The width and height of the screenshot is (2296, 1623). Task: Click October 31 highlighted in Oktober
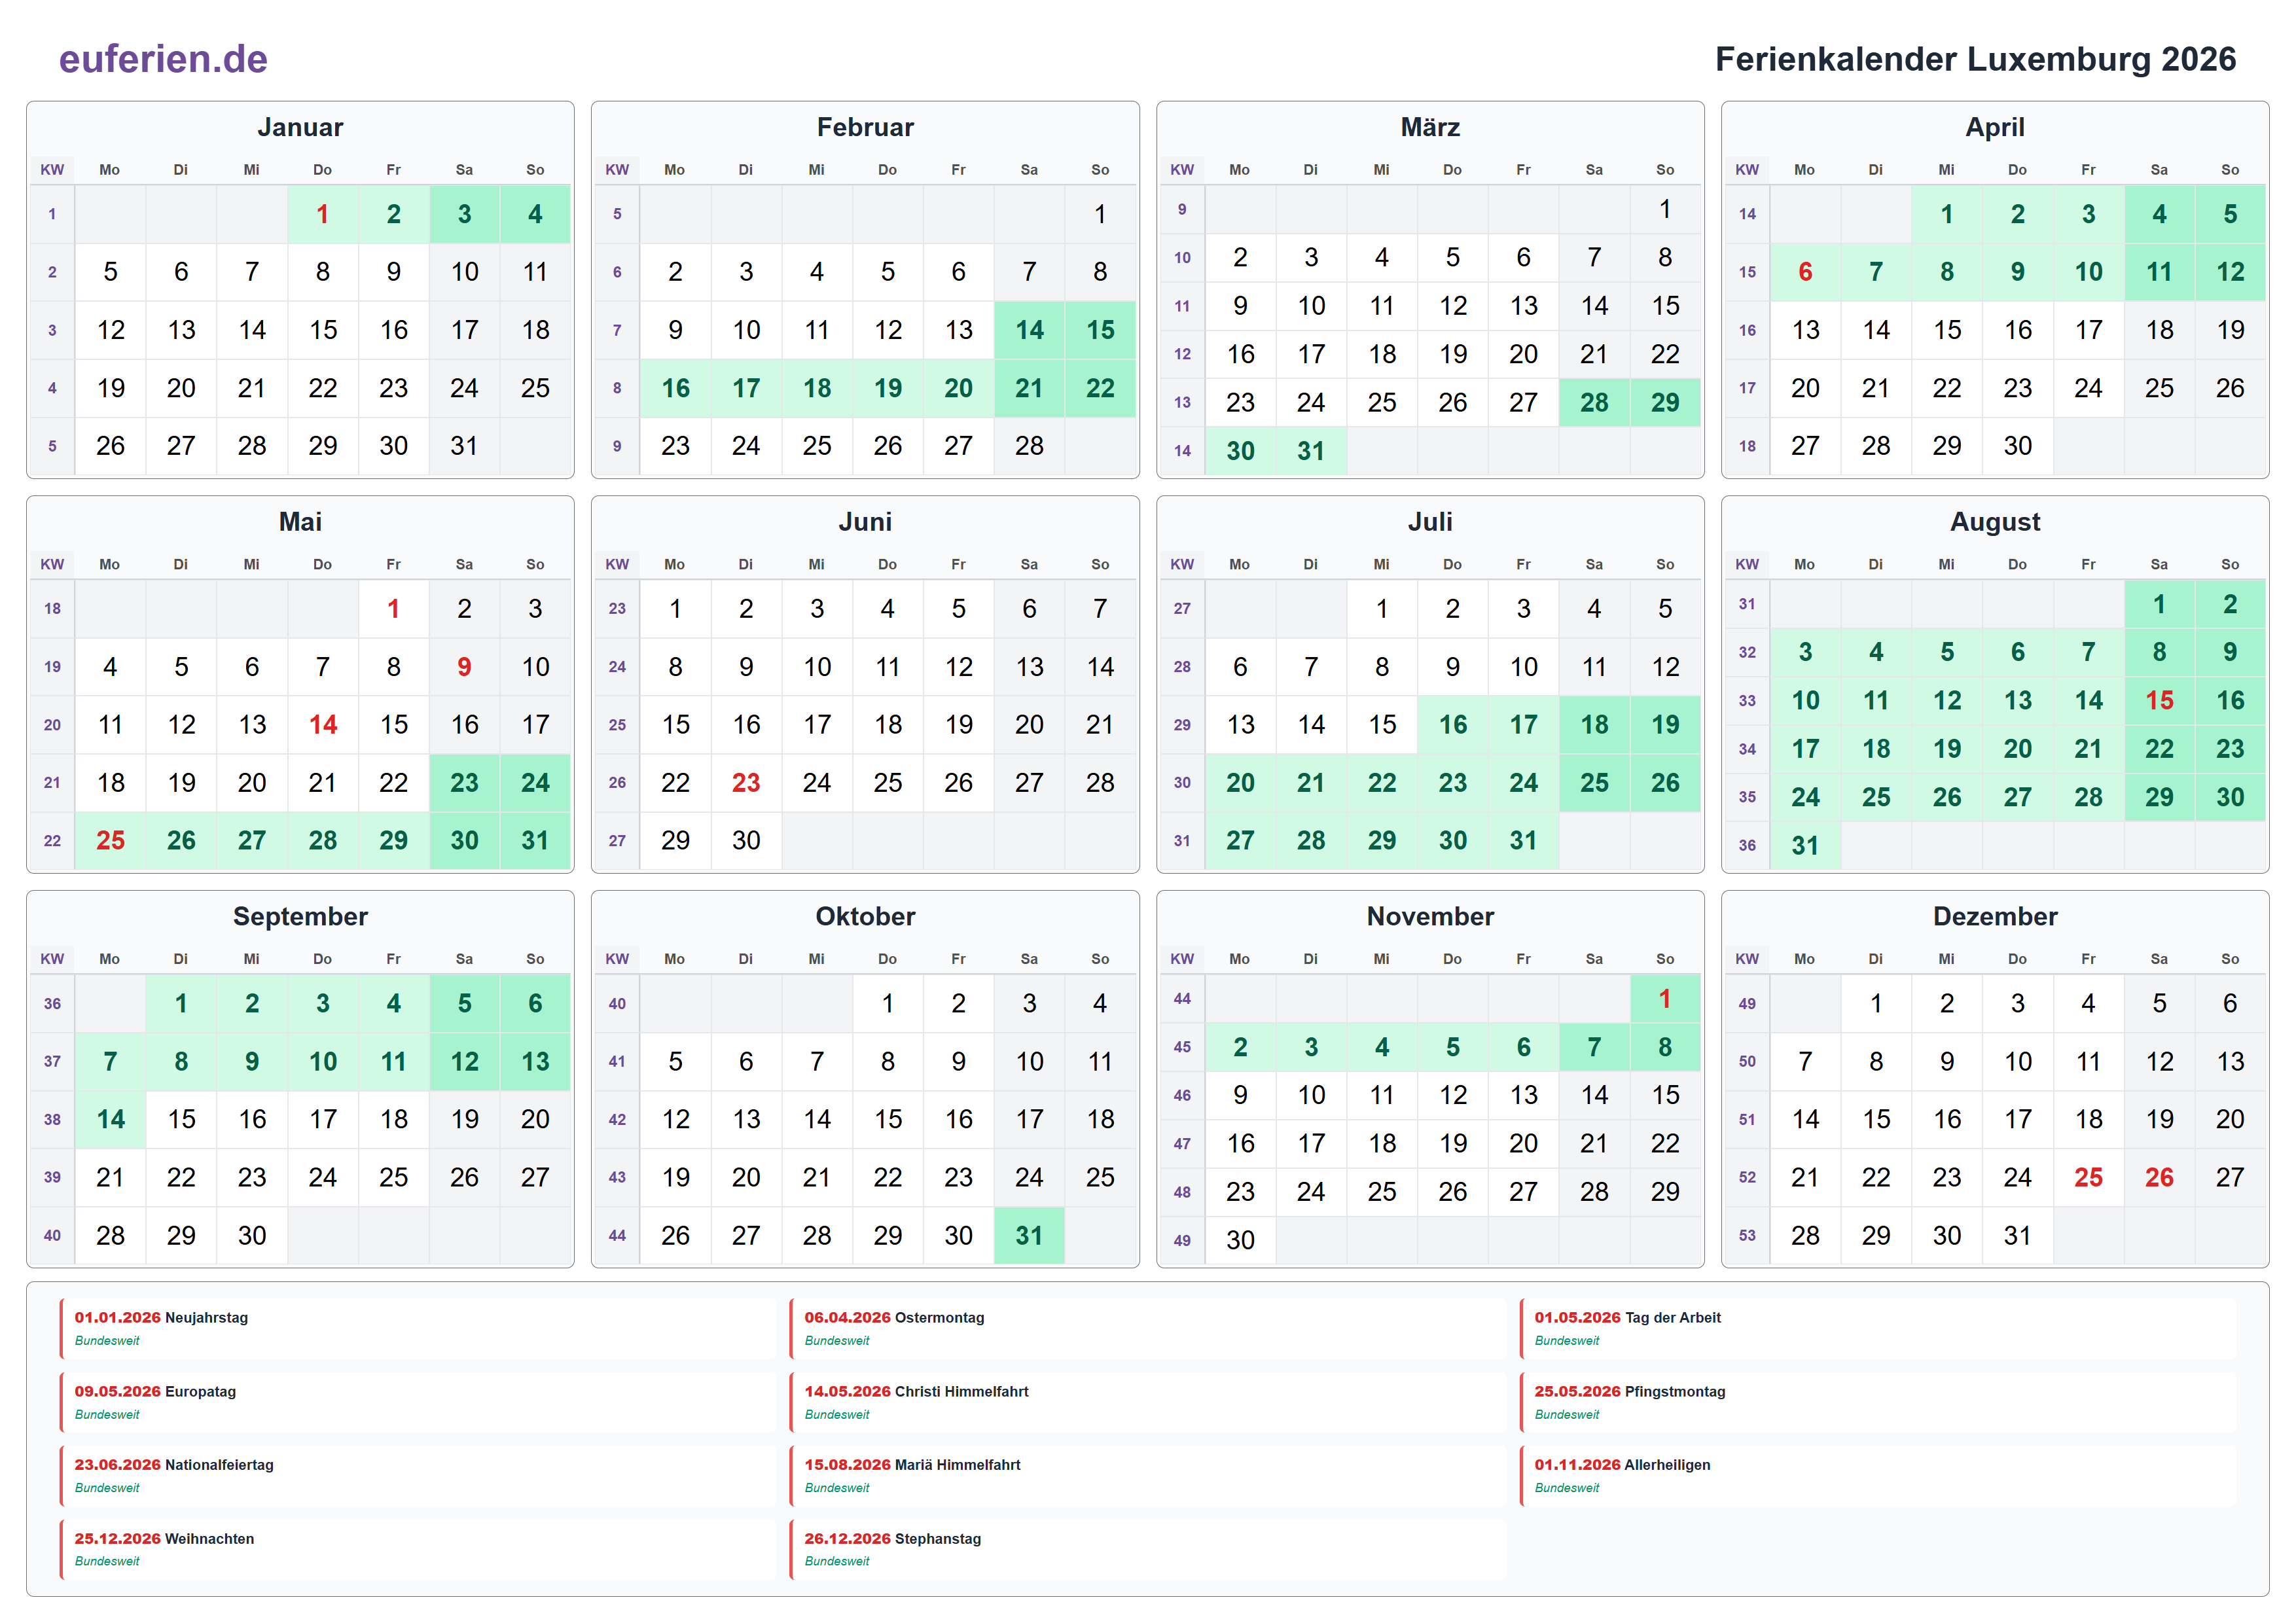[1029, 1236]
